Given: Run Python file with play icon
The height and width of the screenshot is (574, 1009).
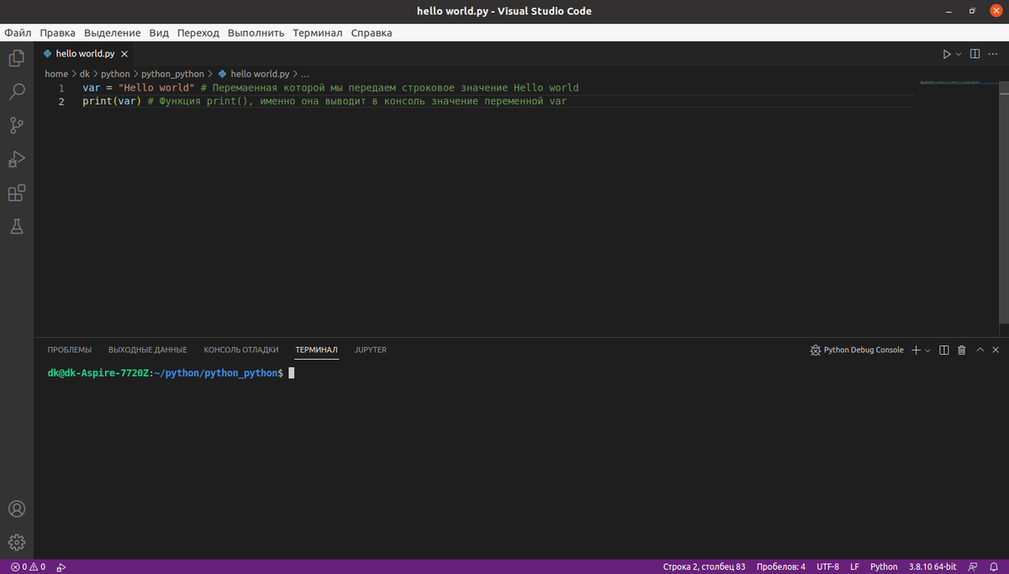Looking at the screenshot, I should pyautogui.click(x=947, y=54).
